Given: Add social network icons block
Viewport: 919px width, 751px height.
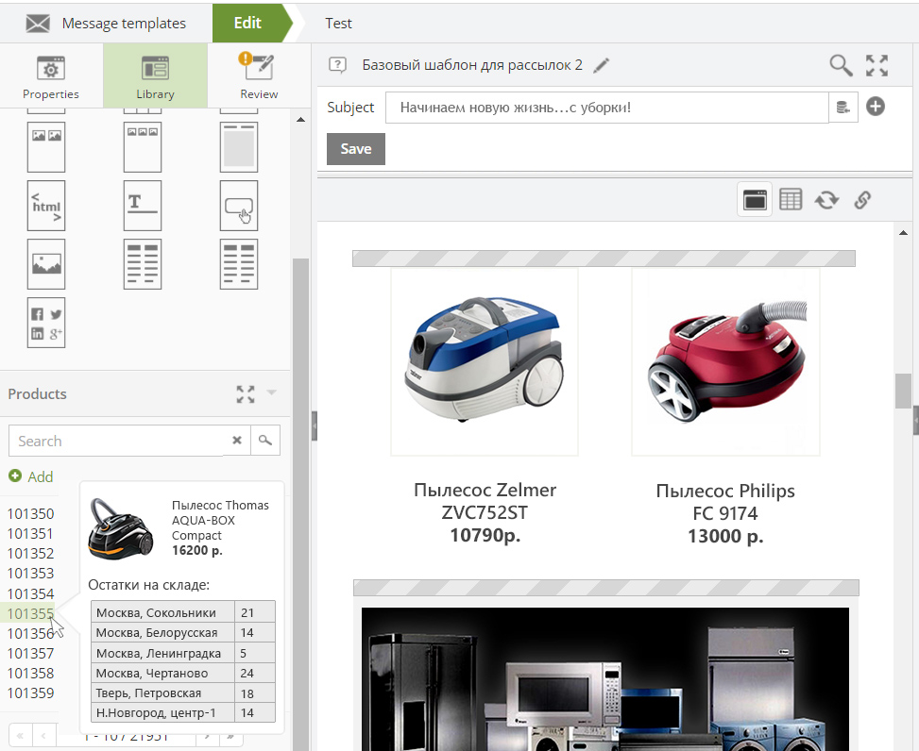Looking at the screenshot, I should coord(46,323).
